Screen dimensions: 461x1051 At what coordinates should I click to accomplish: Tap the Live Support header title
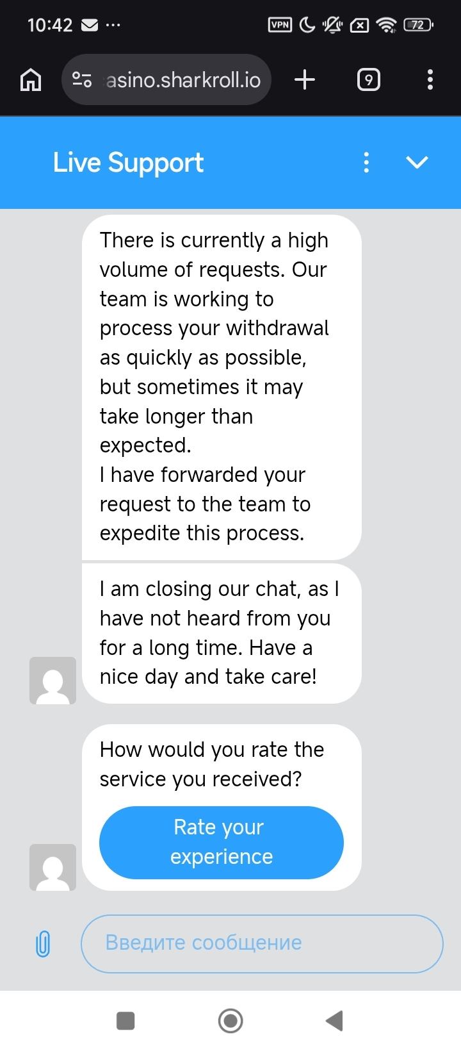pos(128,163)
